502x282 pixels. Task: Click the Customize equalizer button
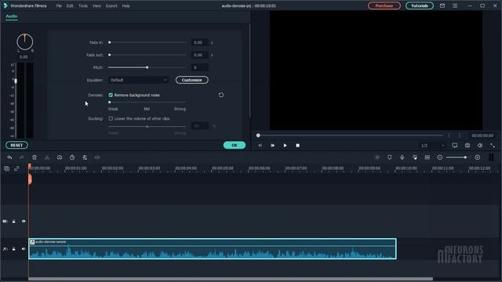(x=191, y=80)
